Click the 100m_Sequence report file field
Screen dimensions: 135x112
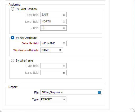pyautogui.click(x=71, y=92)
